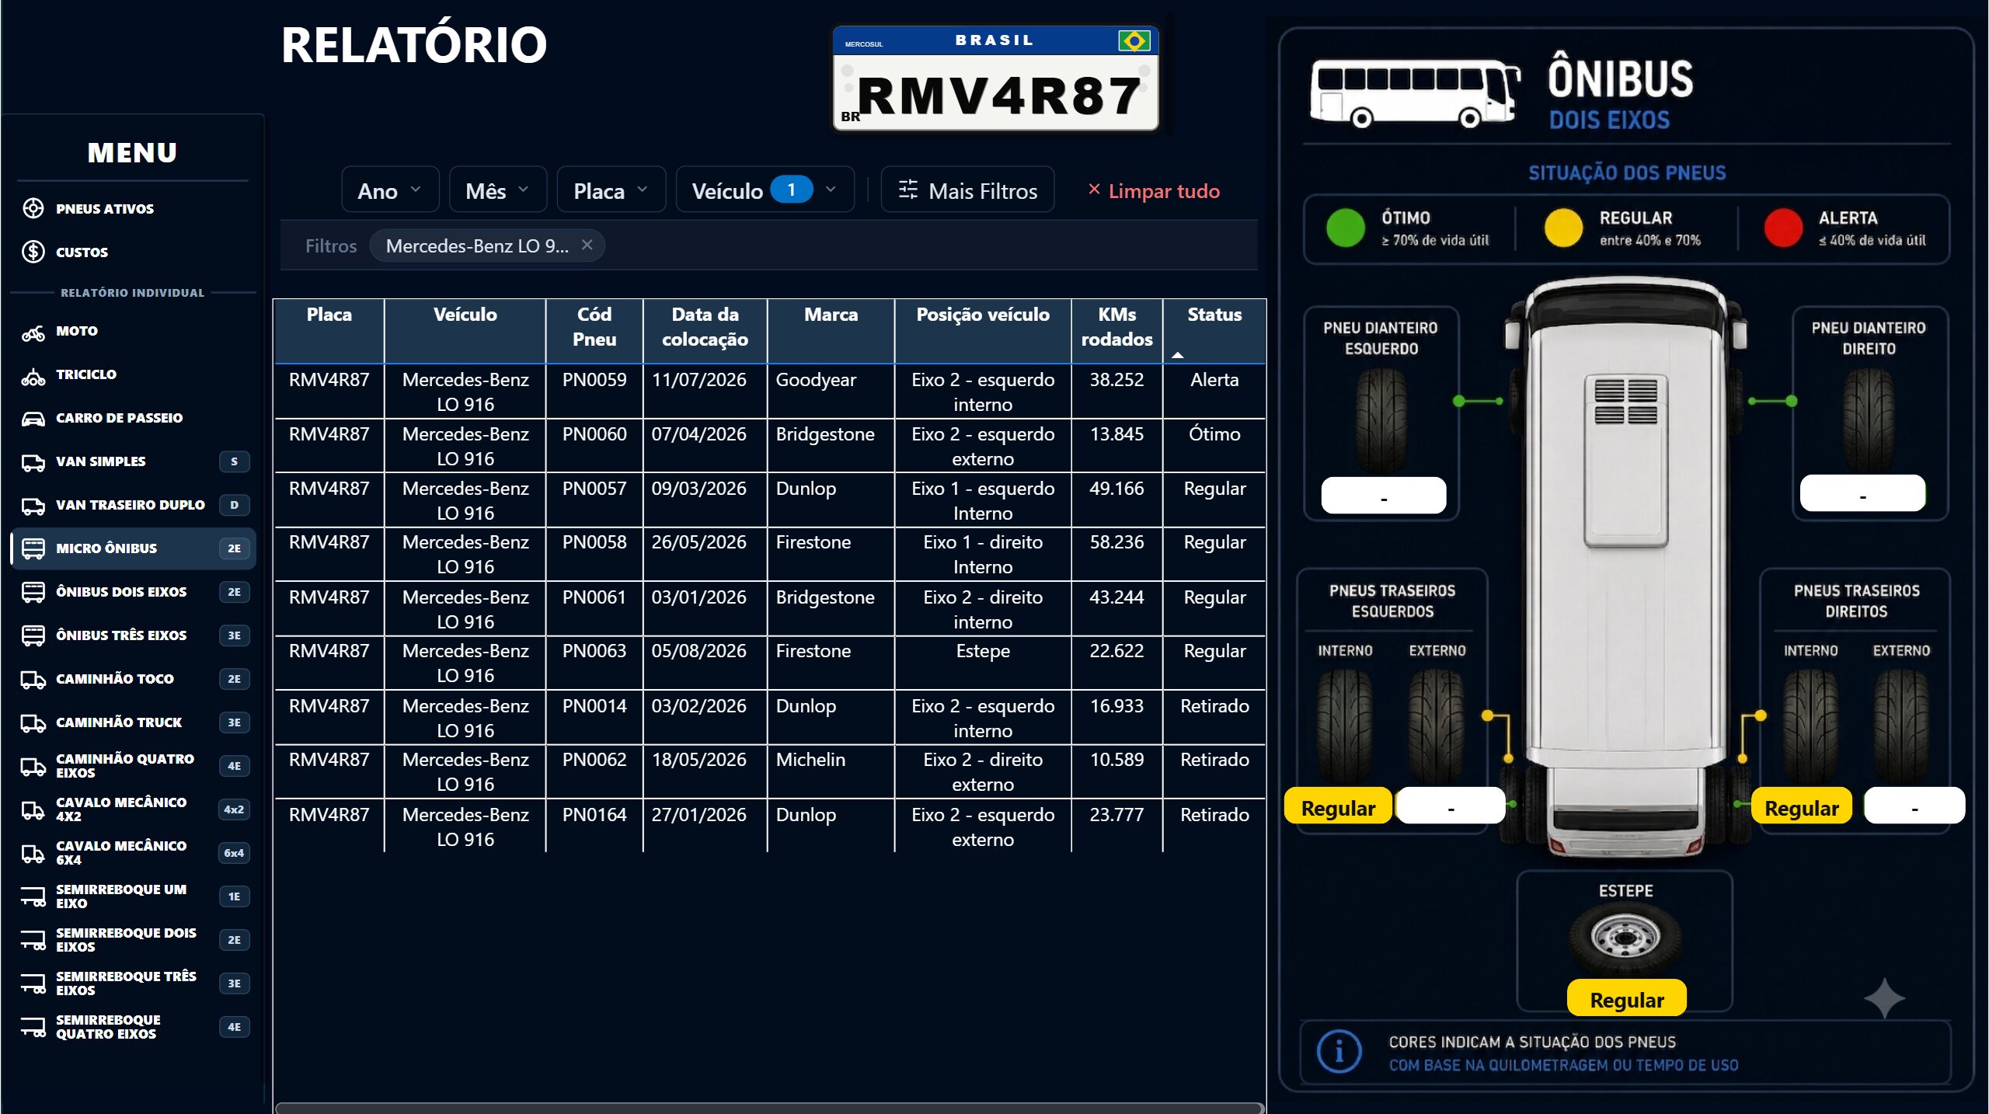
Task: Open the Ano filter dropdown
Action: [390, 190]
